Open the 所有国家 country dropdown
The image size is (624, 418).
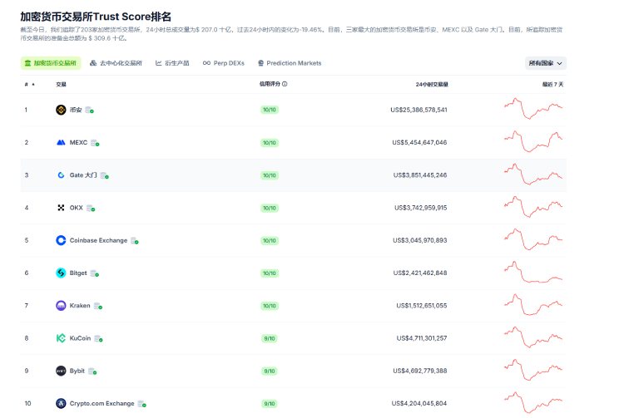[546, 63]
